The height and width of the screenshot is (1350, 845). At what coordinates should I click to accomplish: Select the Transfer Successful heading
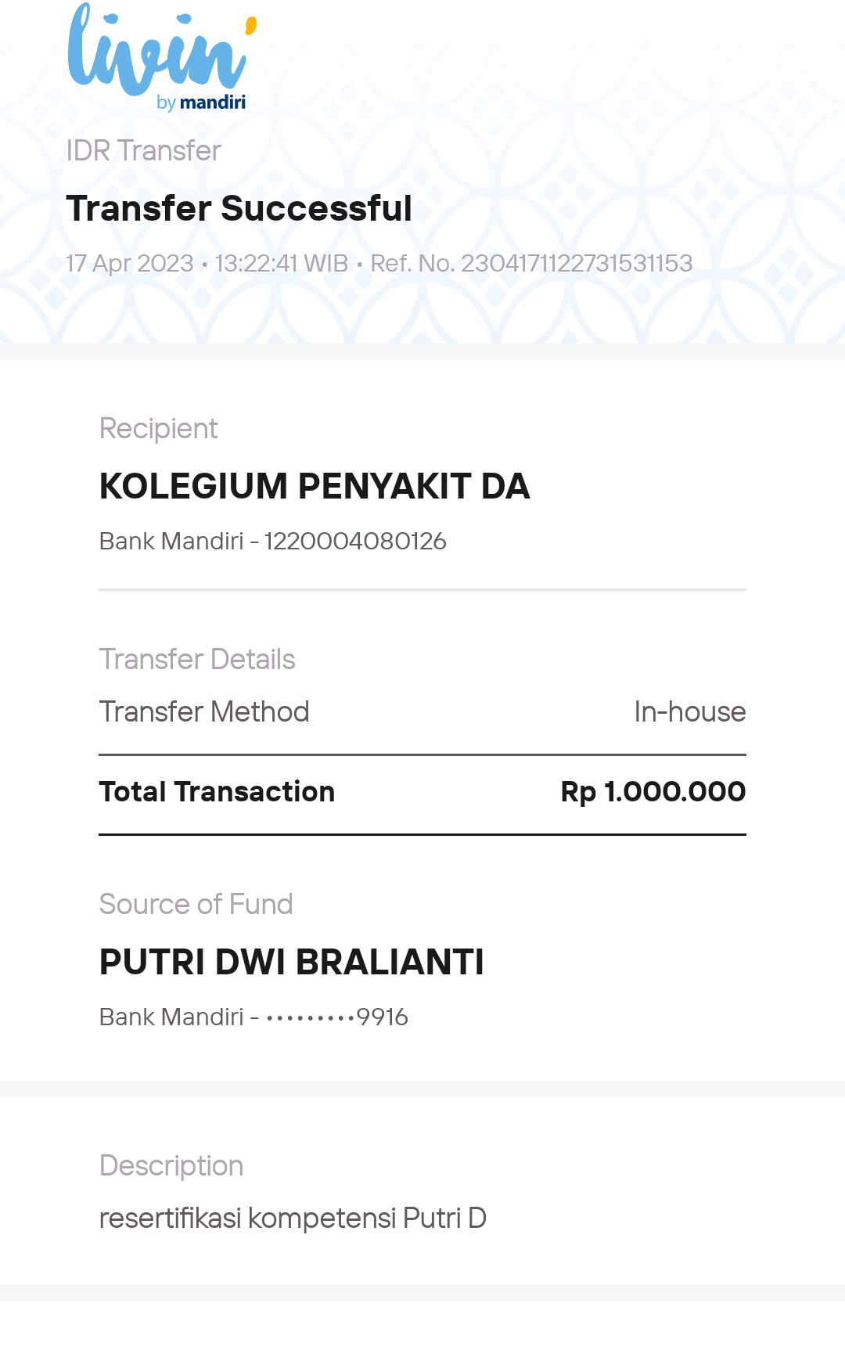tap(239, 209)
